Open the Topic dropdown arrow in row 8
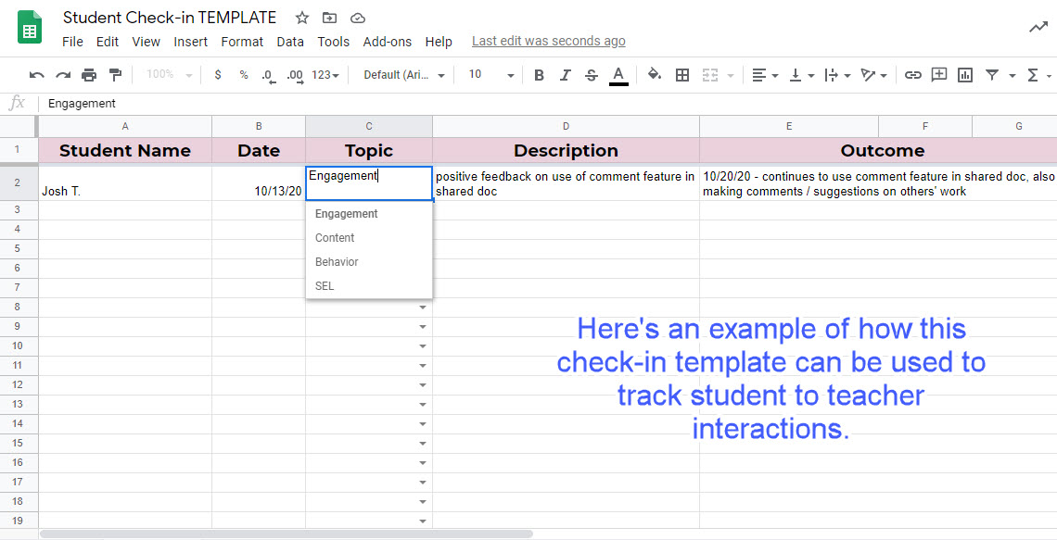 [x=423, y=308]
